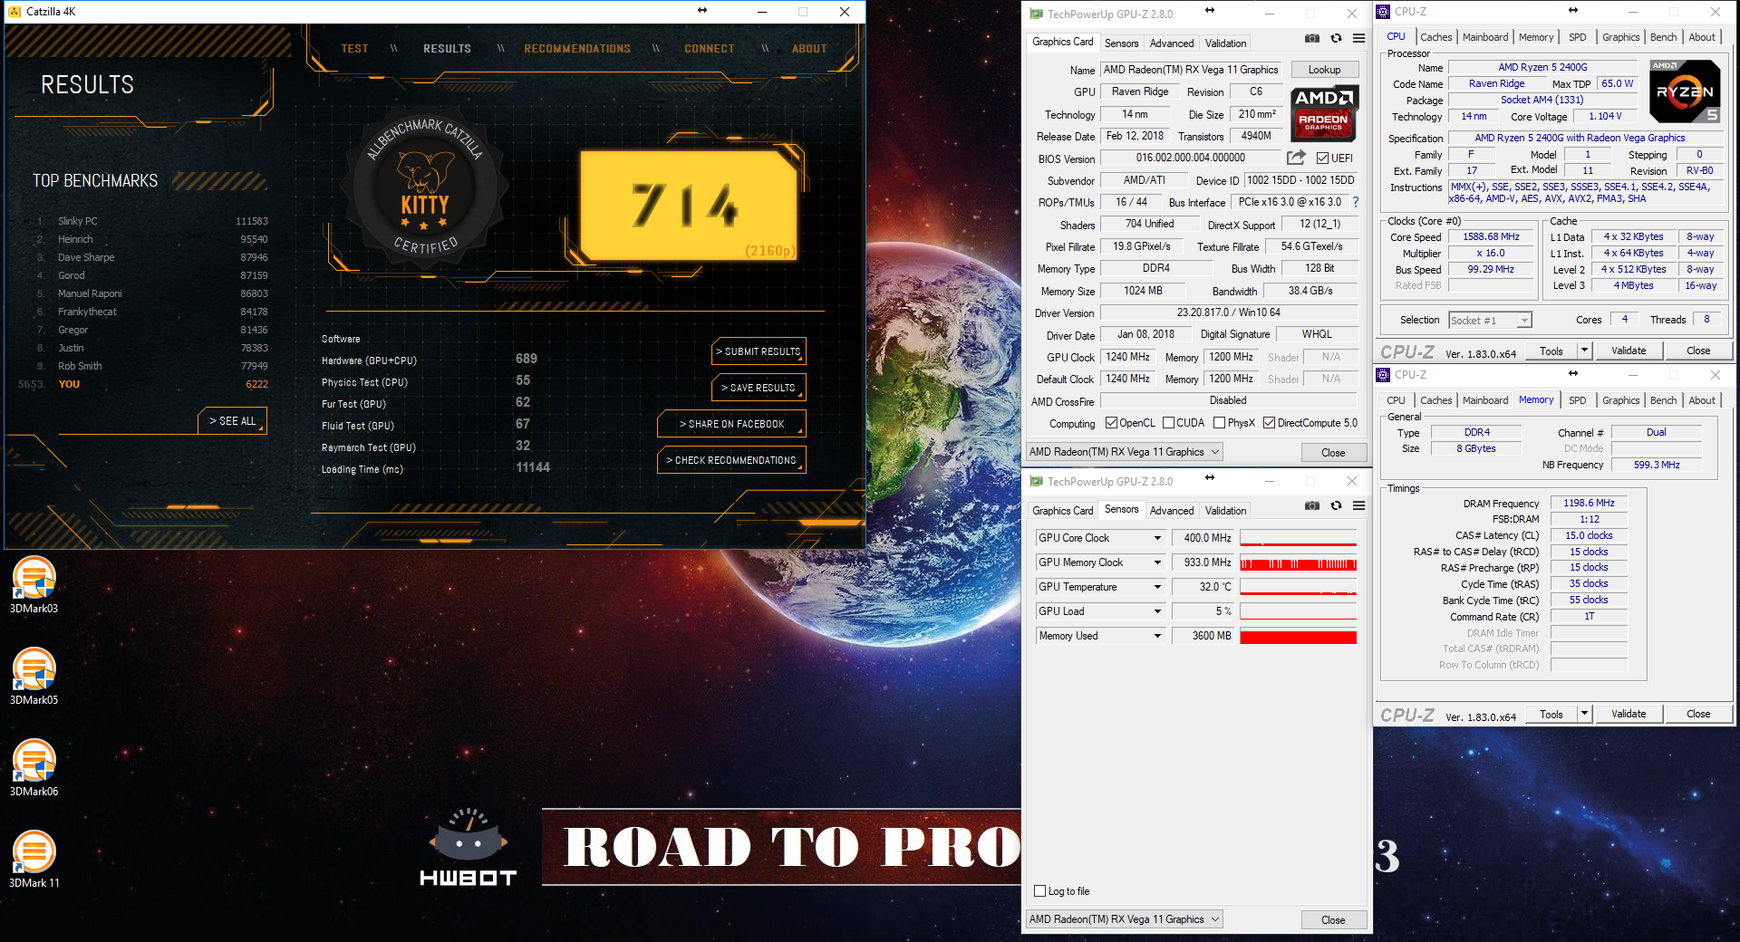Click the Catzilla 4K title bar icon
This screenshot has height=942, width=1740.
pyautogui.click(x=14, y=12)
